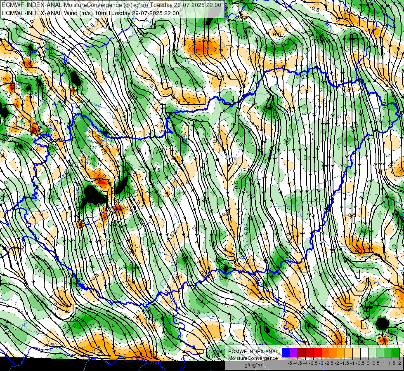Image resolution: width=404 pixels, height=371 pixels.
Task: Select the purple legend color swatch
Action: pos(294,352)
